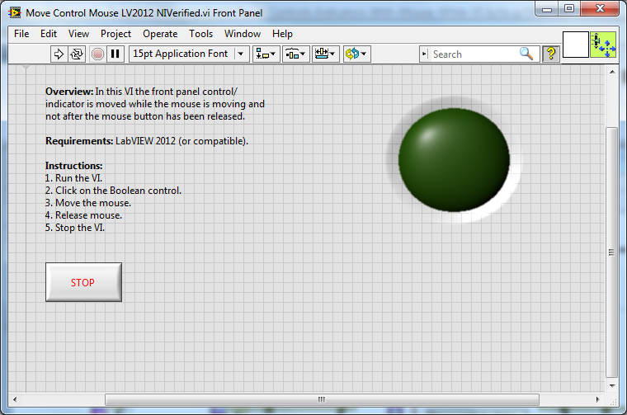The height and width of the screenshot is (415, 627).
Task: Maximize the Front Panel window
Action: tap(569, 9)
